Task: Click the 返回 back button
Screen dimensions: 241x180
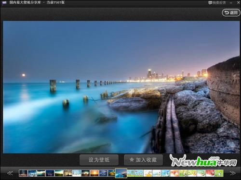Action: click(231, 12)
